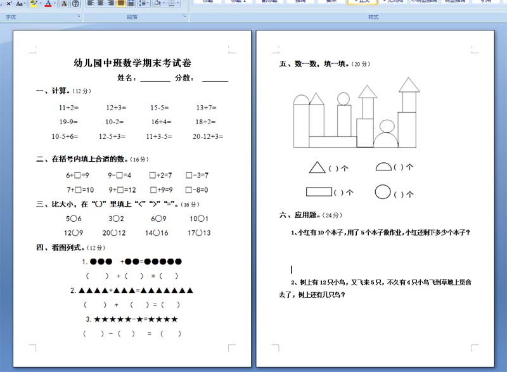Click the equation 13+7=
Screen dimensions: 507x372
[207, 108]
